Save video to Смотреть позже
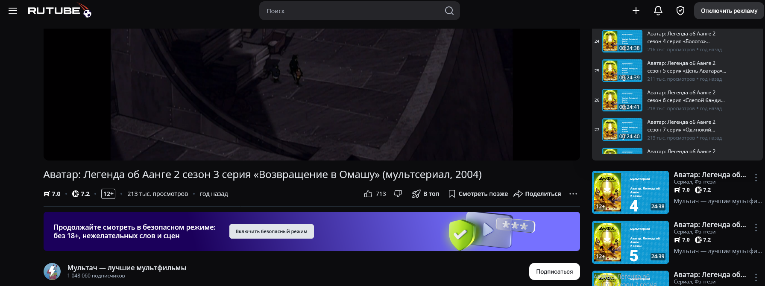Viewport: 765px width, 286px height. click(478, 194)
